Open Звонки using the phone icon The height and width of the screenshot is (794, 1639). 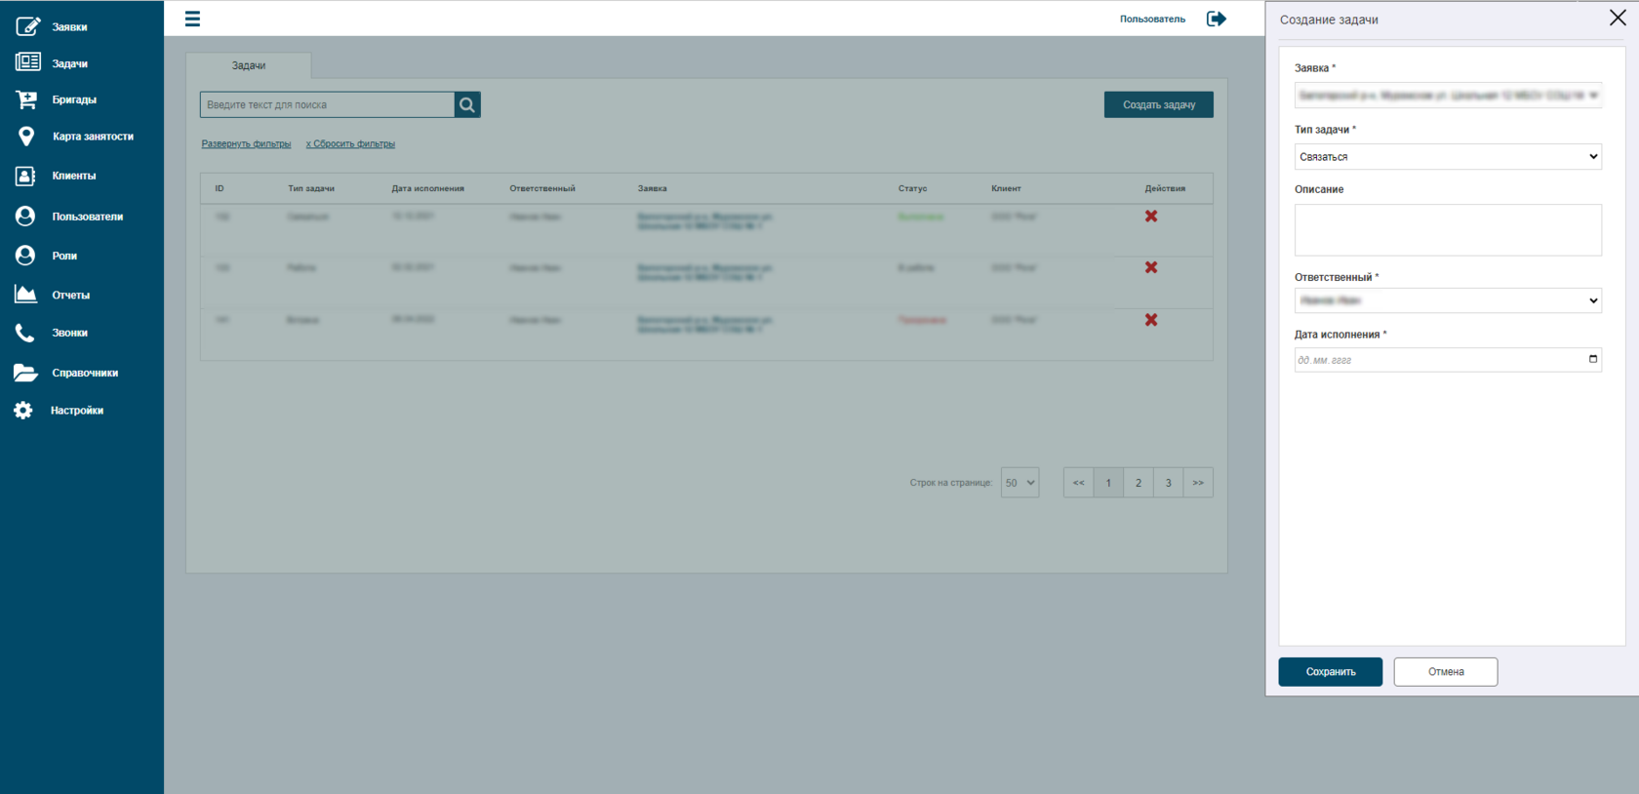pyautogui.click(x=24, y=333)
